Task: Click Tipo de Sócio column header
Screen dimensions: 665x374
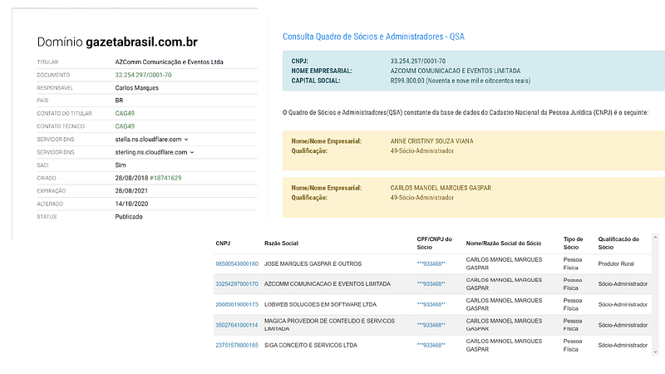Action: tap(574, 244)
